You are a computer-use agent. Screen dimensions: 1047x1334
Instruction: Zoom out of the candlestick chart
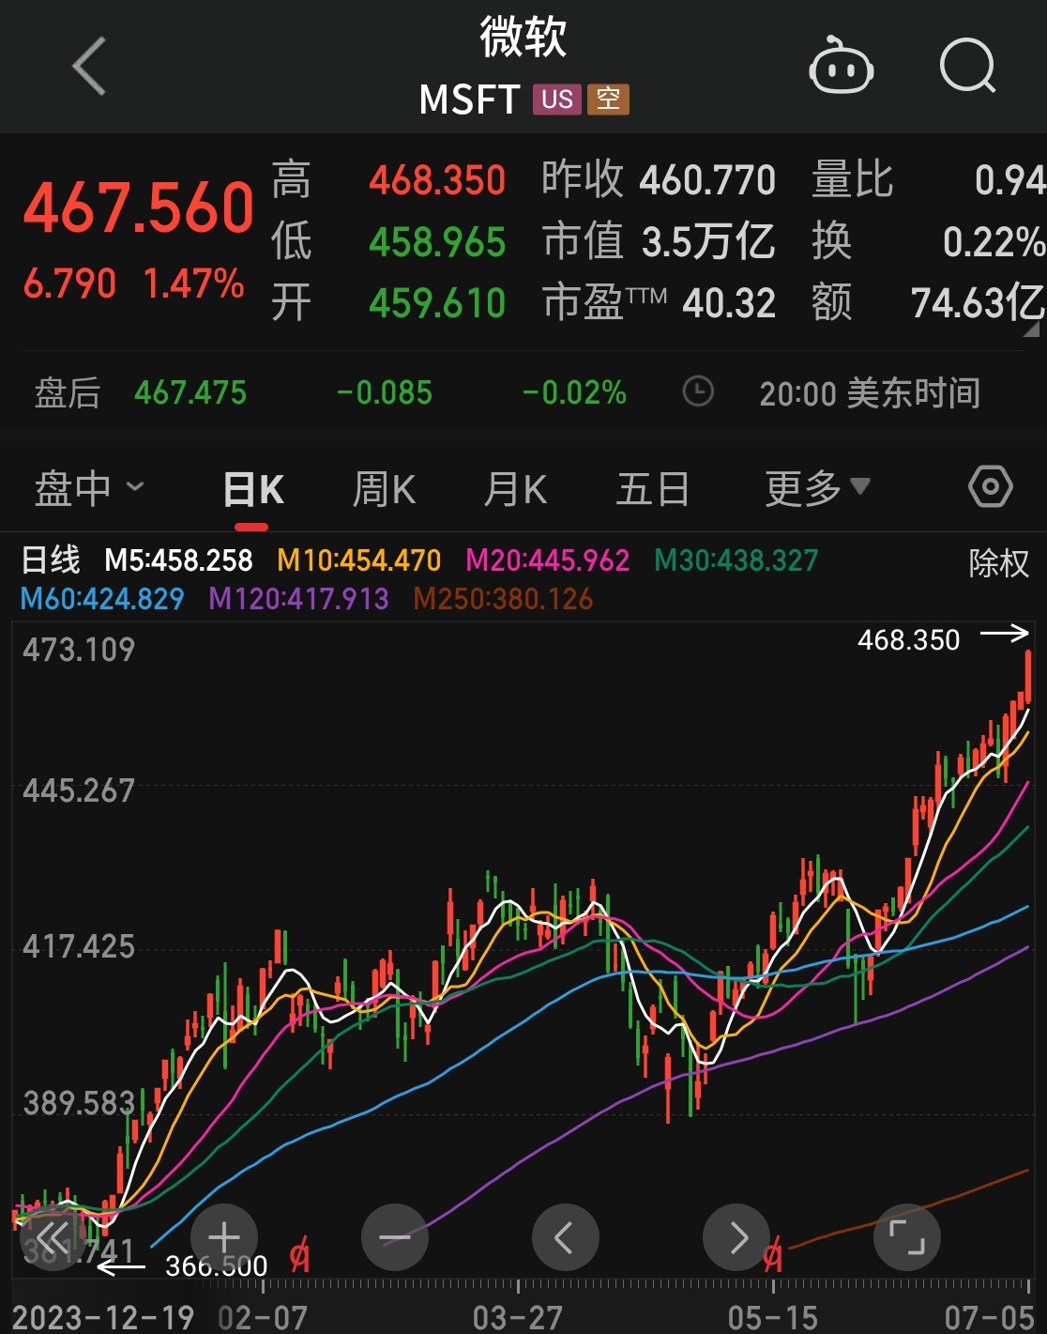[394, 1236]
